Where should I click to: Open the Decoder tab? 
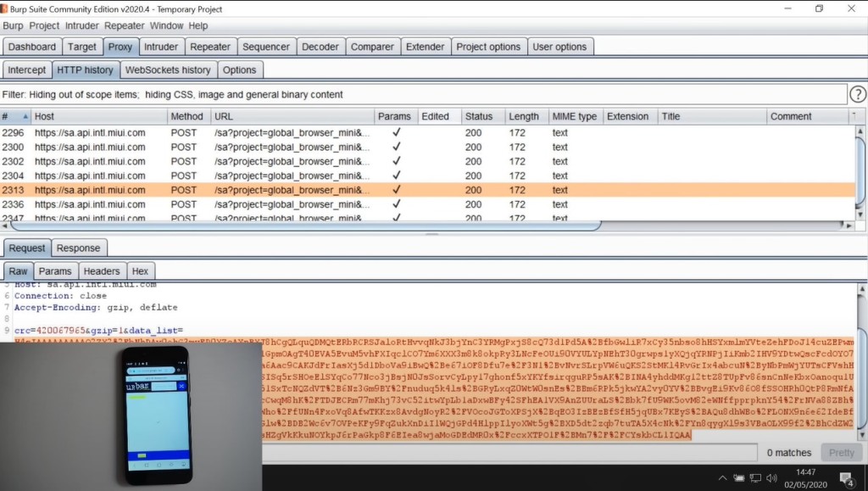coord(320,47)
